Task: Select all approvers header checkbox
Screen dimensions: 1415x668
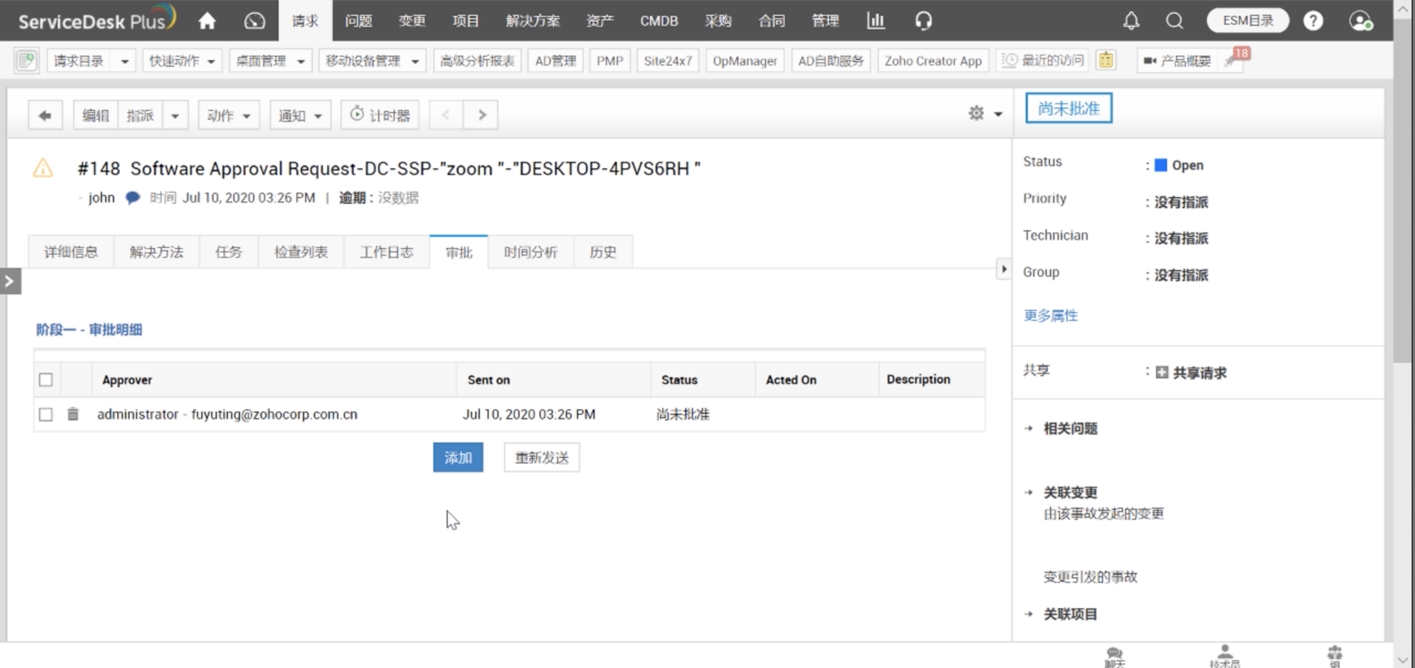Action: click(46, 380)
